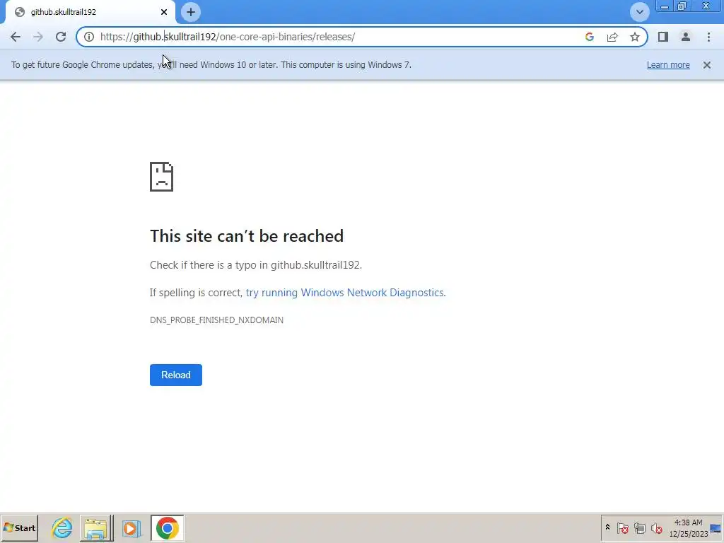
Task: Open a new tab with plus button
Action: tap(191, 12)
